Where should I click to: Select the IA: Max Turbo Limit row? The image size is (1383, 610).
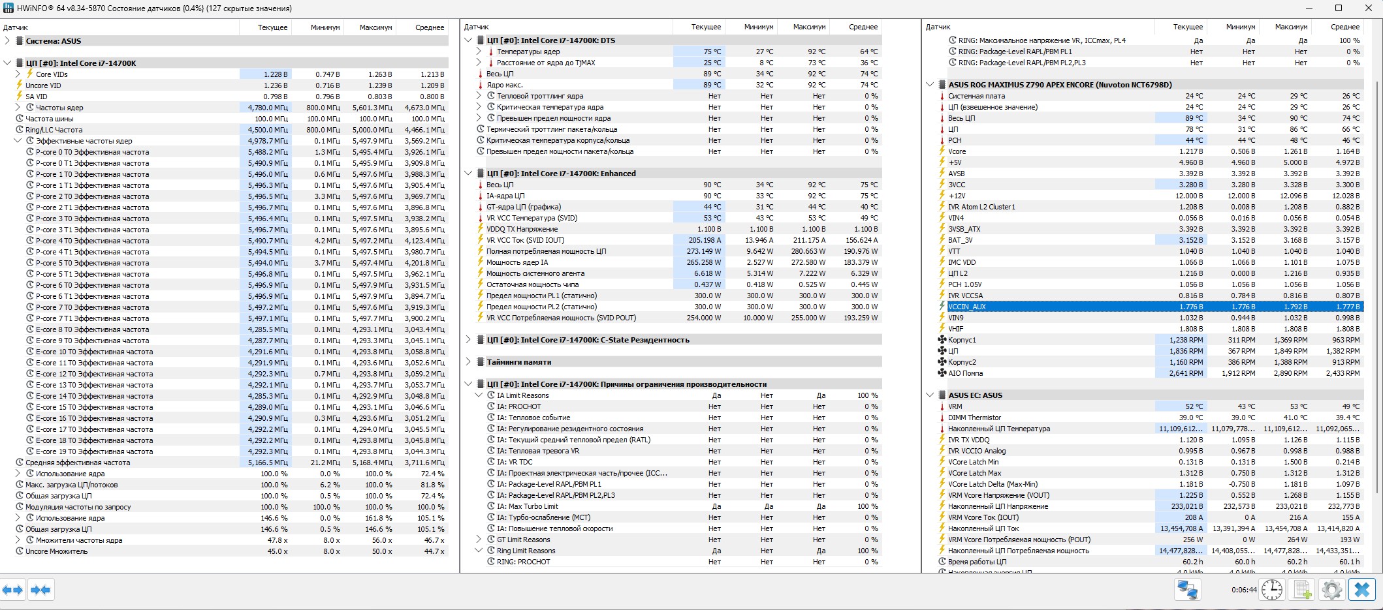(684, 506)
